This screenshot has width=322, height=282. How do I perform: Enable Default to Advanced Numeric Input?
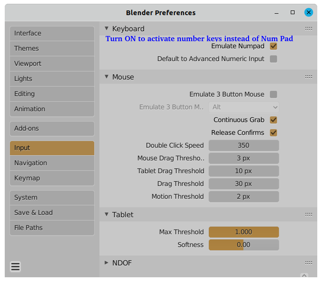(x=273, y=59)
